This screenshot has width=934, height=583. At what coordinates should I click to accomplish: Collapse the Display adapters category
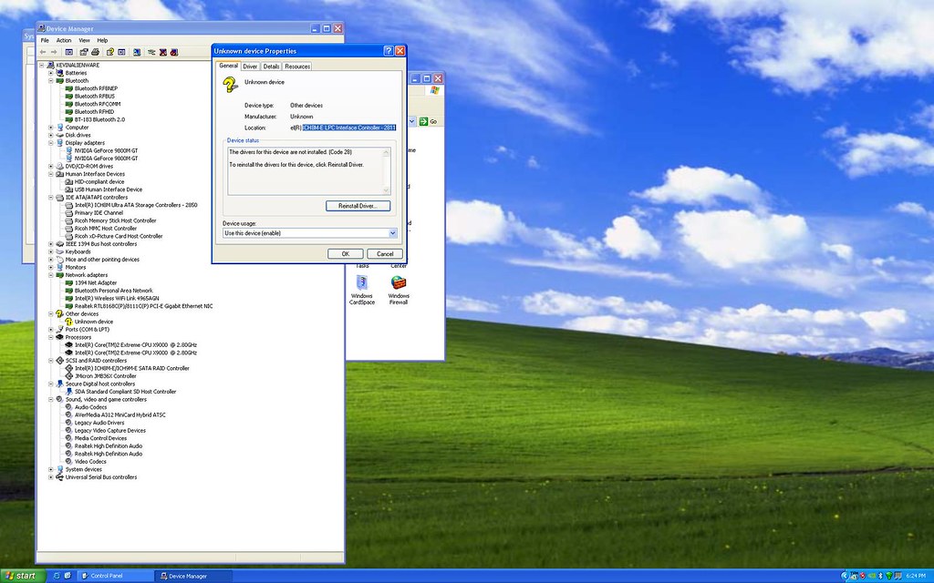(51, 143)
